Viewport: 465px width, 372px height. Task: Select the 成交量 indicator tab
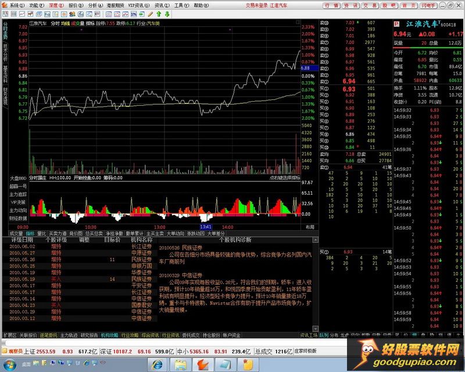pyautogui.click(x=16, y=234)
